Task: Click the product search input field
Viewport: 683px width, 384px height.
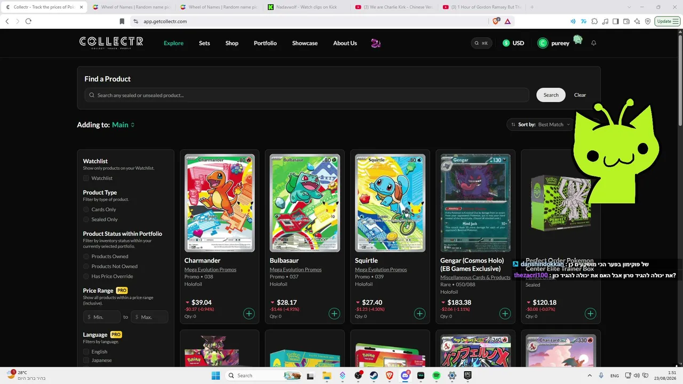Action: pos(307,95)
